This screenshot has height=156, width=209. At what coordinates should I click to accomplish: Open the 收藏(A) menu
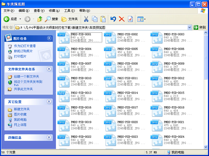pyautogui.click(x=54, y=11)
